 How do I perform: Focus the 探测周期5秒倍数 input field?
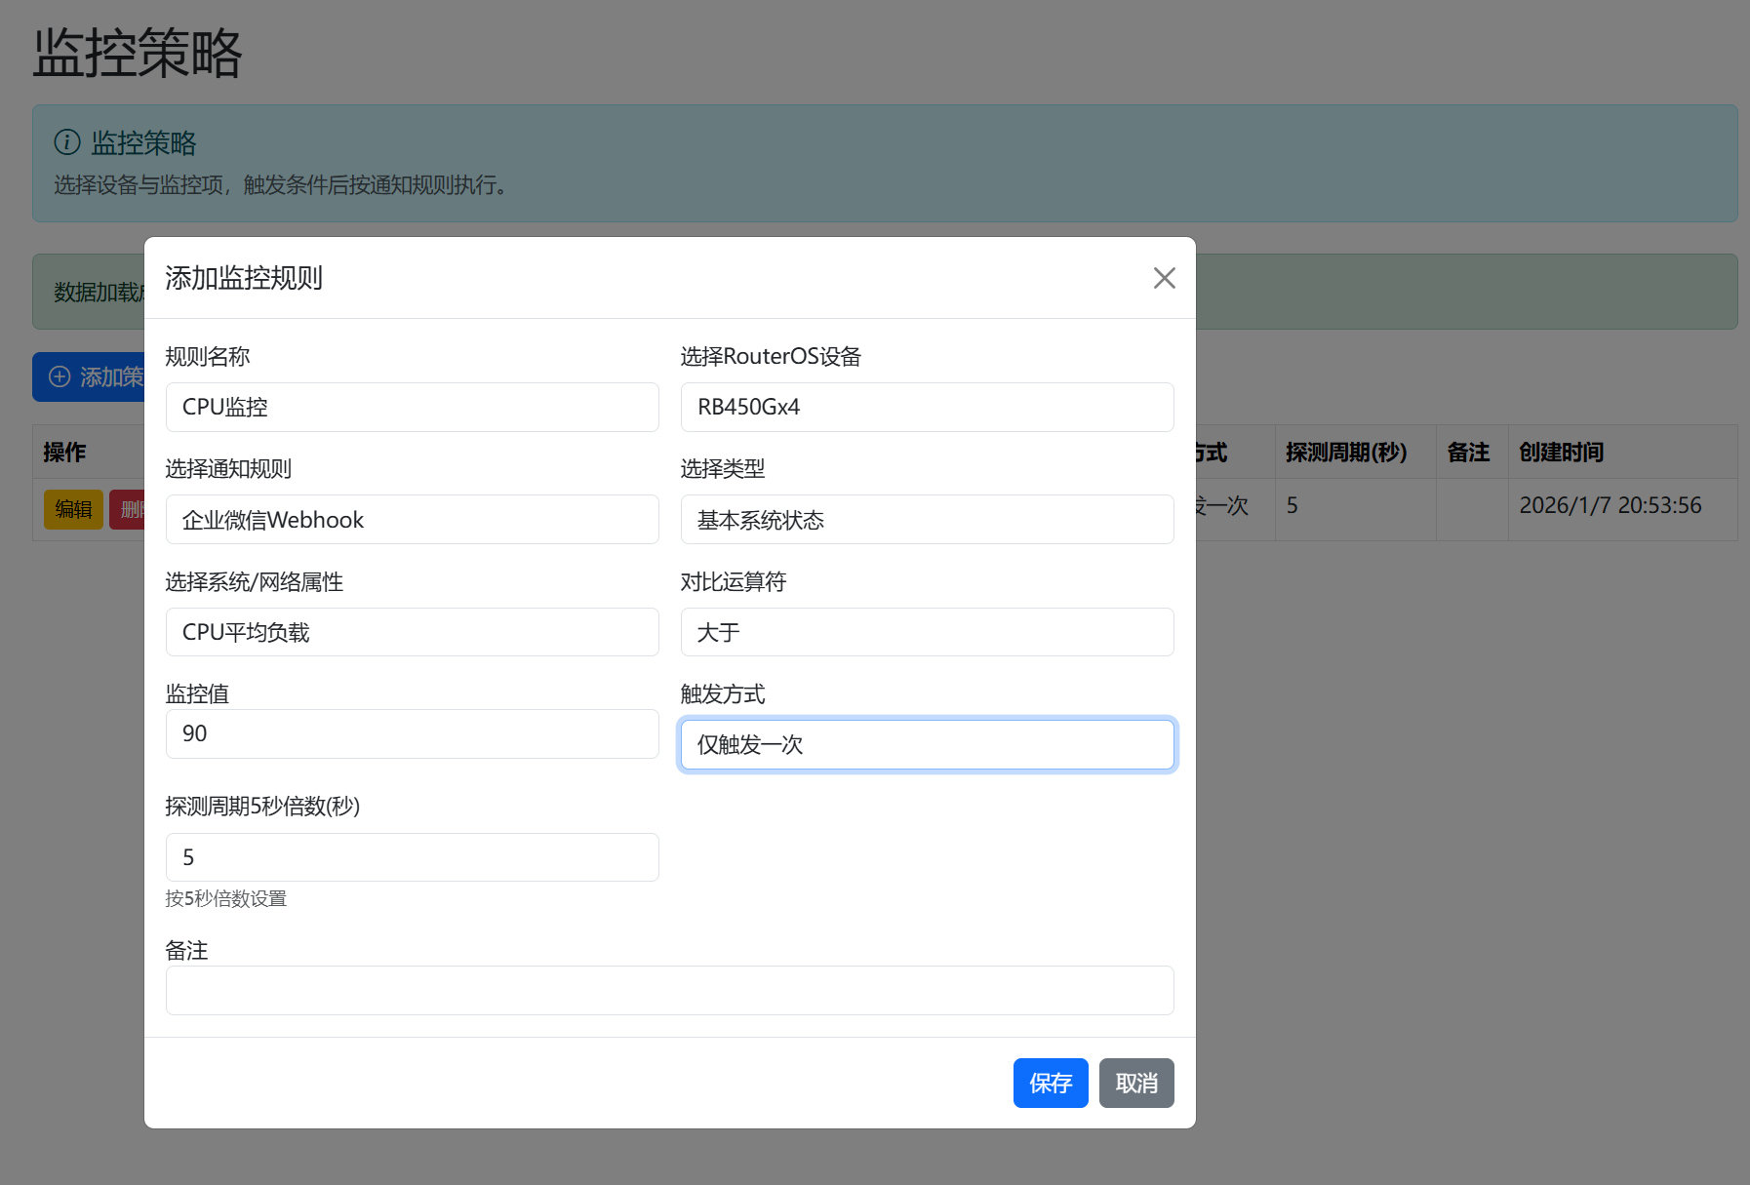tap(412, 857)
